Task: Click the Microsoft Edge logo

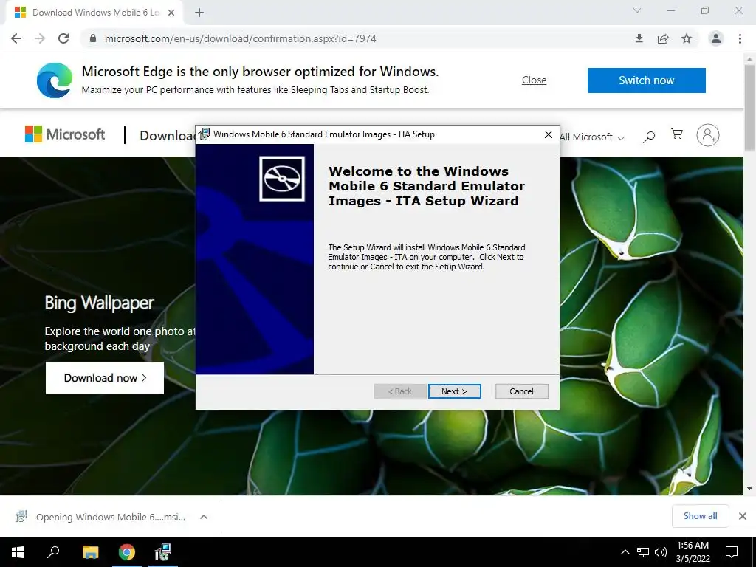Action: [55, 80]
